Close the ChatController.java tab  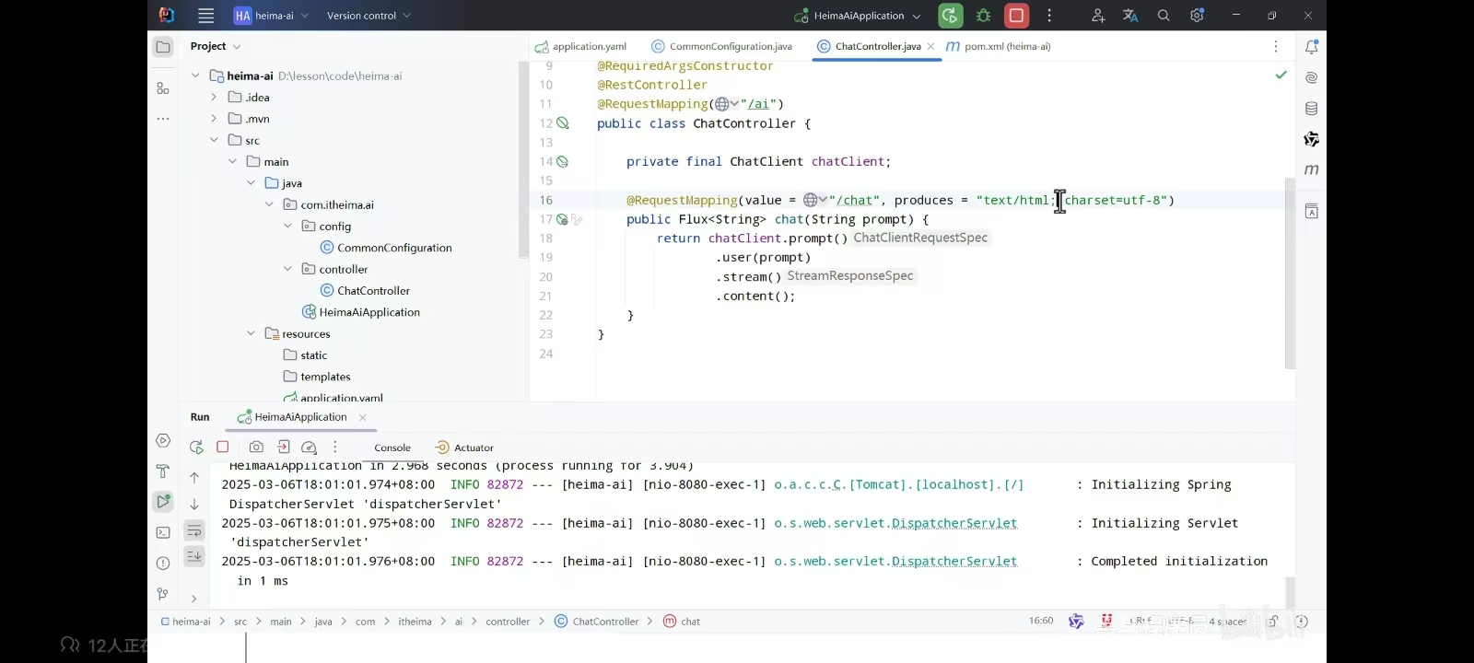click(x=930, y=46)
